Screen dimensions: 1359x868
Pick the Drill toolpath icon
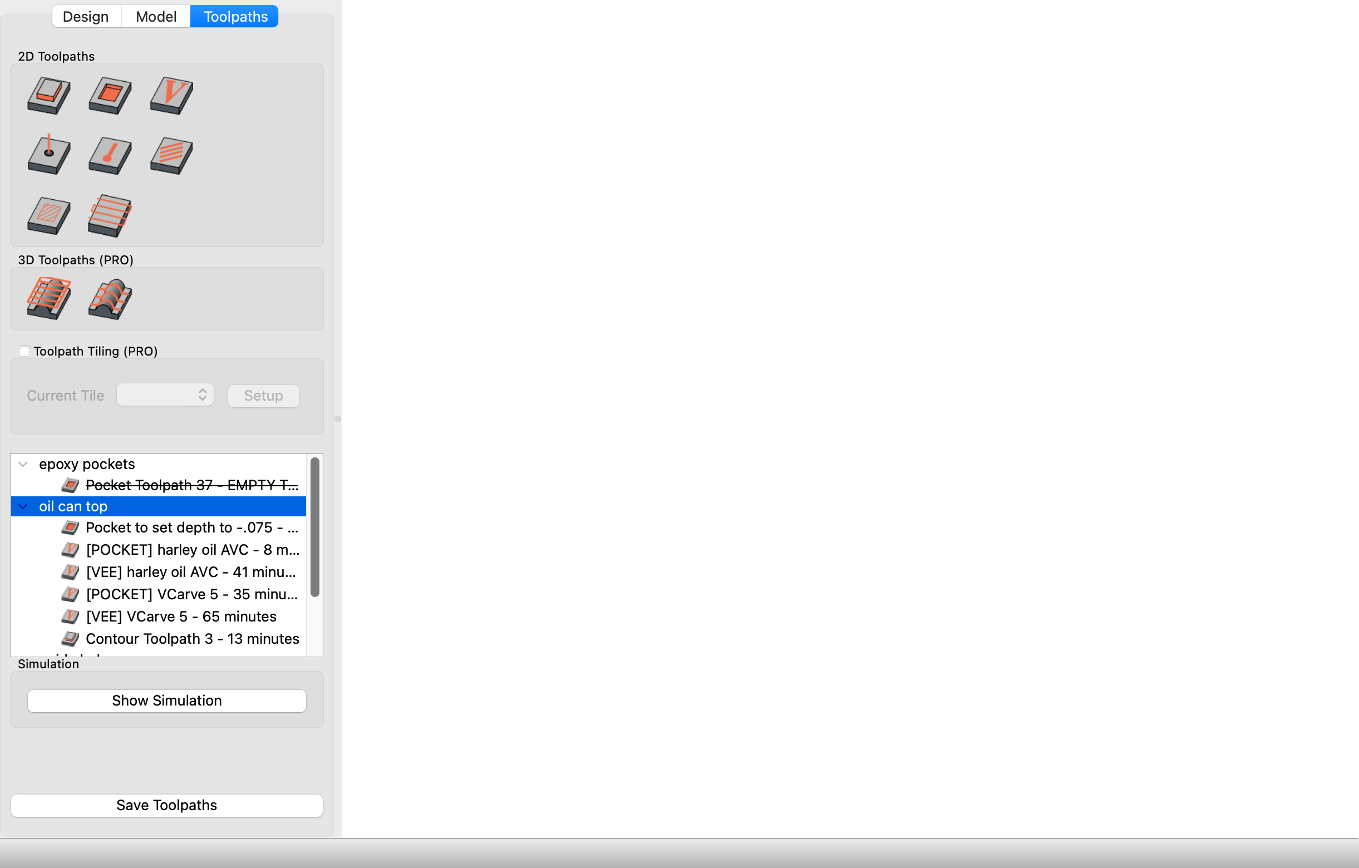[49, 155]
